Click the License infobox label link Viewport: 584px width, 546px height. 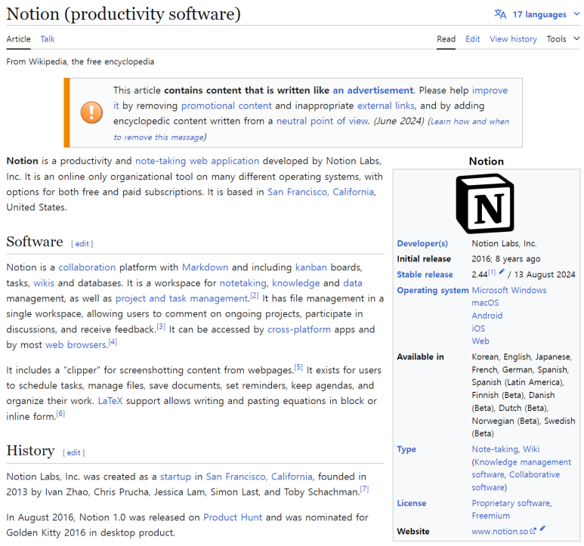pyautogui.click(x=412, y=503)
